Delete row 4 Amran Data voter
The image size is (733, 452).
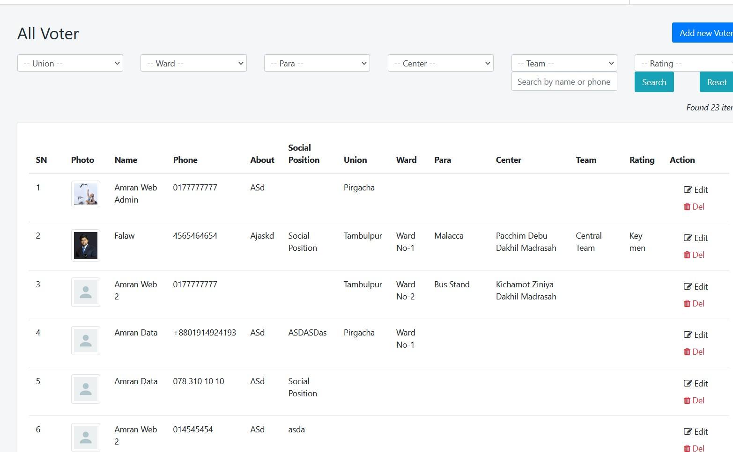coord(694,351)
